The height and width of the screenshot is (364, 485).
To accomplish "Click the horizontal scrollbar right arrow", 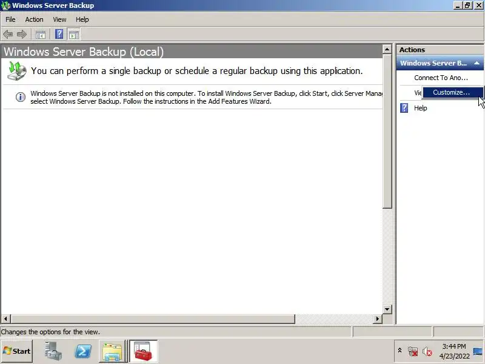I will (x=377, y=318).
